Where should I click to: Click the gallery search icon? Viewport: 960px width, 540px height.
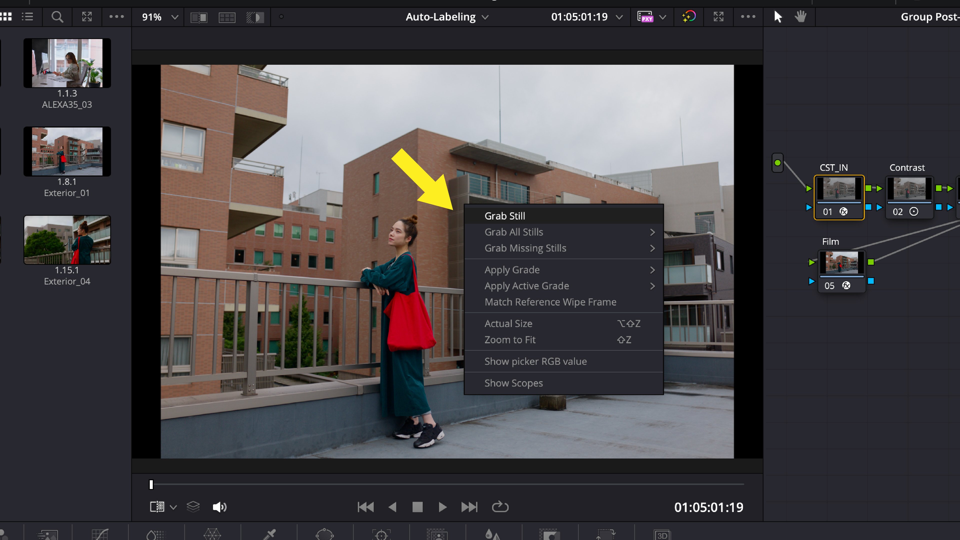coord(57,17)
